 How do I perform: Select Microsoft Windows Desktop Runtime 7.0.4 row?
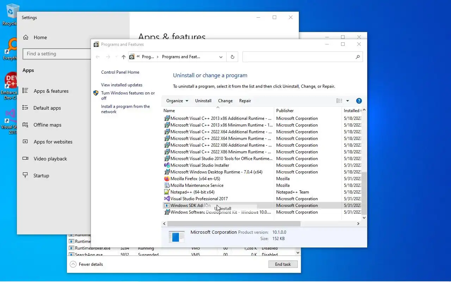261,172
